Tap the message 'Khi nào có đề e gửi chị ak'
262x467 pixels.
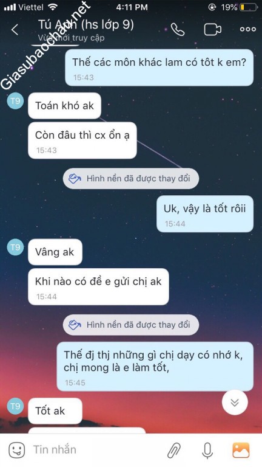tap(98, 286)
